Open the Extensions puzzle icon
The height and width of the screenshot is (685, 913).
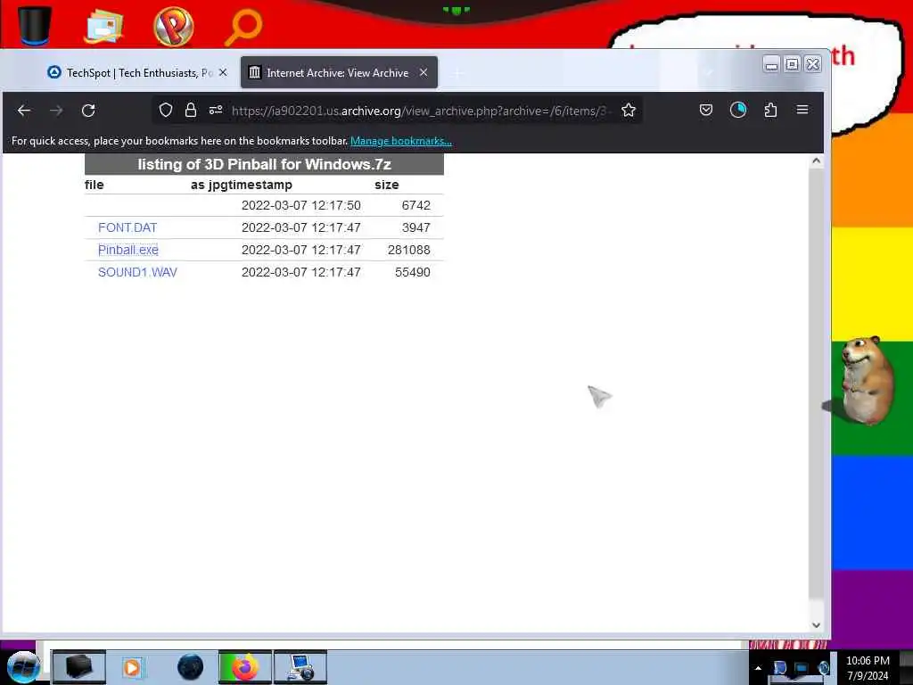click(770, 110)
